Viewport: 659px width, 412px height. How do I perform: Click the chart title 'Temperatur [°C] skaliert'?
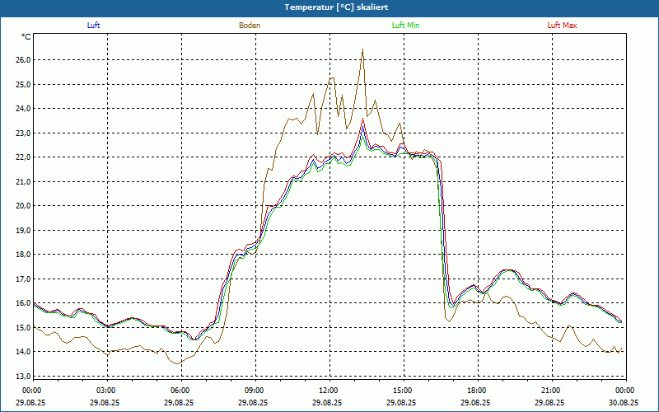pos(329,7)
